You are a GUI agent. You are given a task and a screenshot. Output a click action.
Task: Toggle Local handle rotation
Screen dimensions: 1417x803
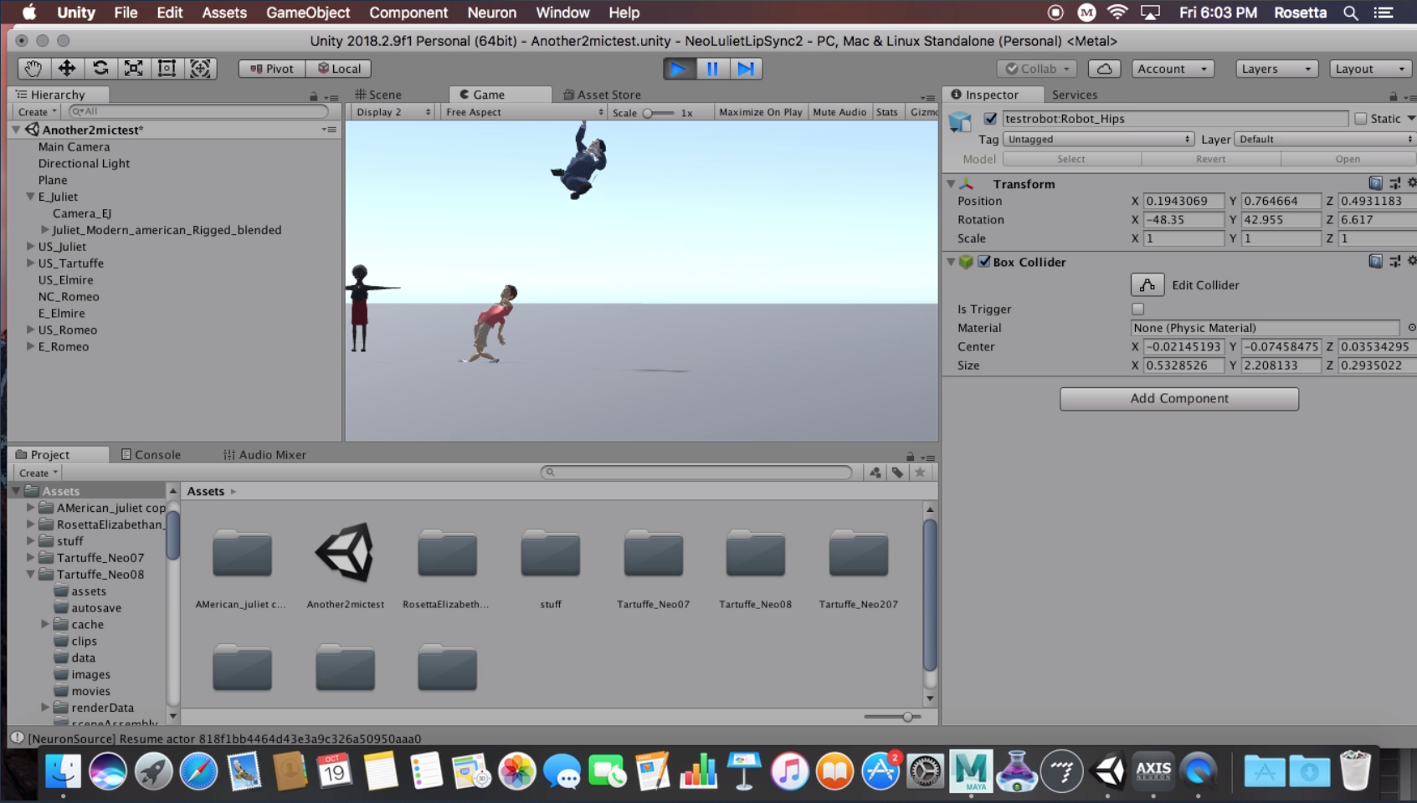(x=339, y=69)
